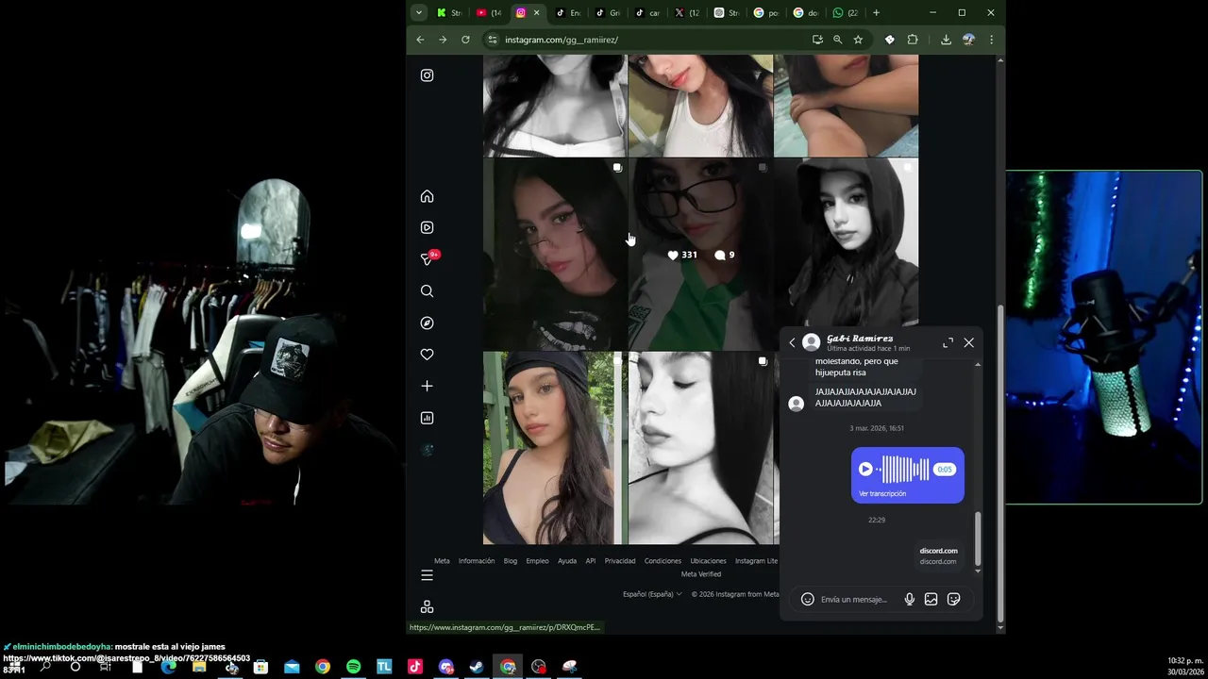Open Instagram Search from sidebar
Viewport: 1208px width, 679px height.
(427, 291)
